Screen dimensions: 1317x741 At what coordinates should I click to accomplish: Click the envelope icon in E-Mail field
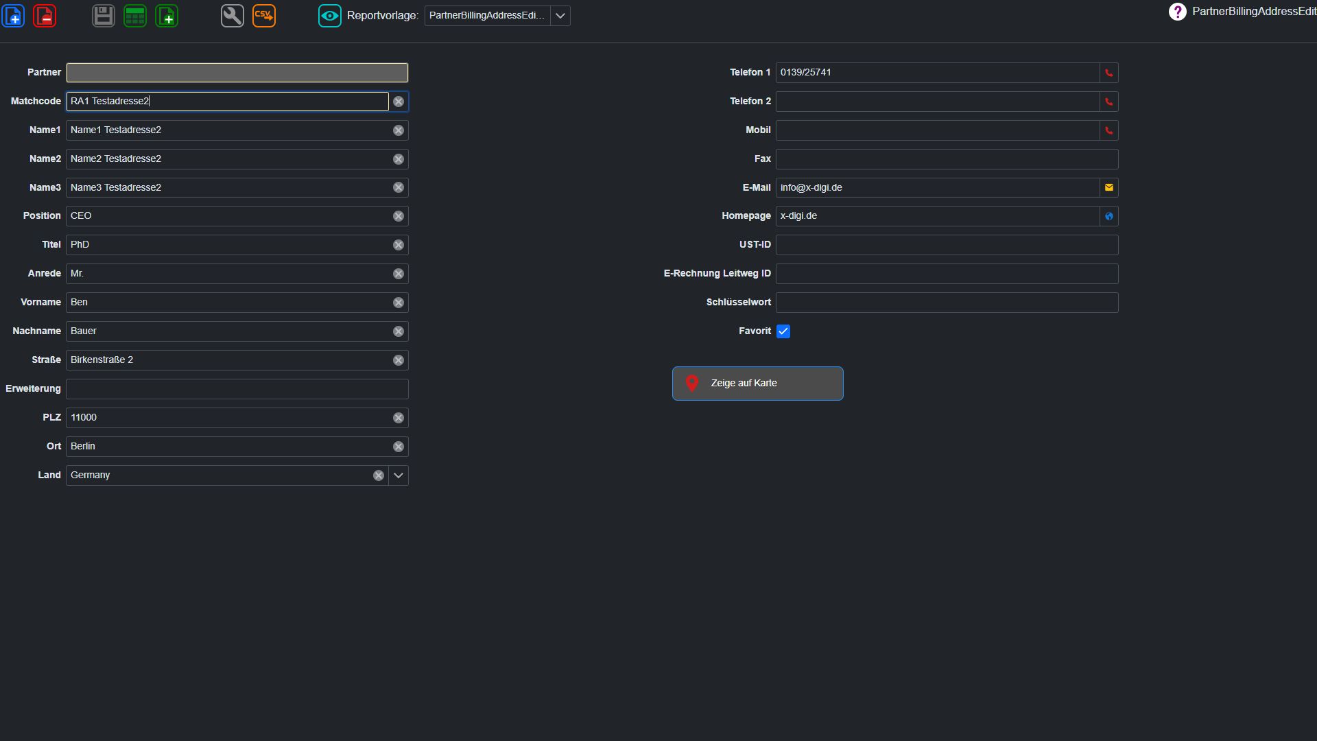coord(1109,187)
